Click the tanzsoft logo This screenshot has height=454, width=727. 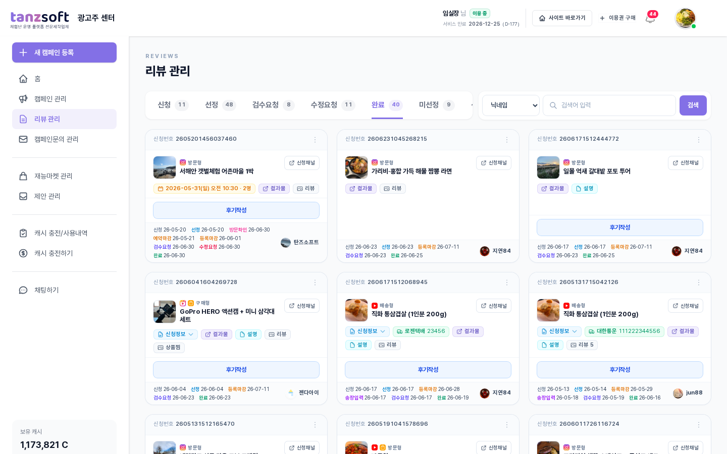tap(40, 19)
